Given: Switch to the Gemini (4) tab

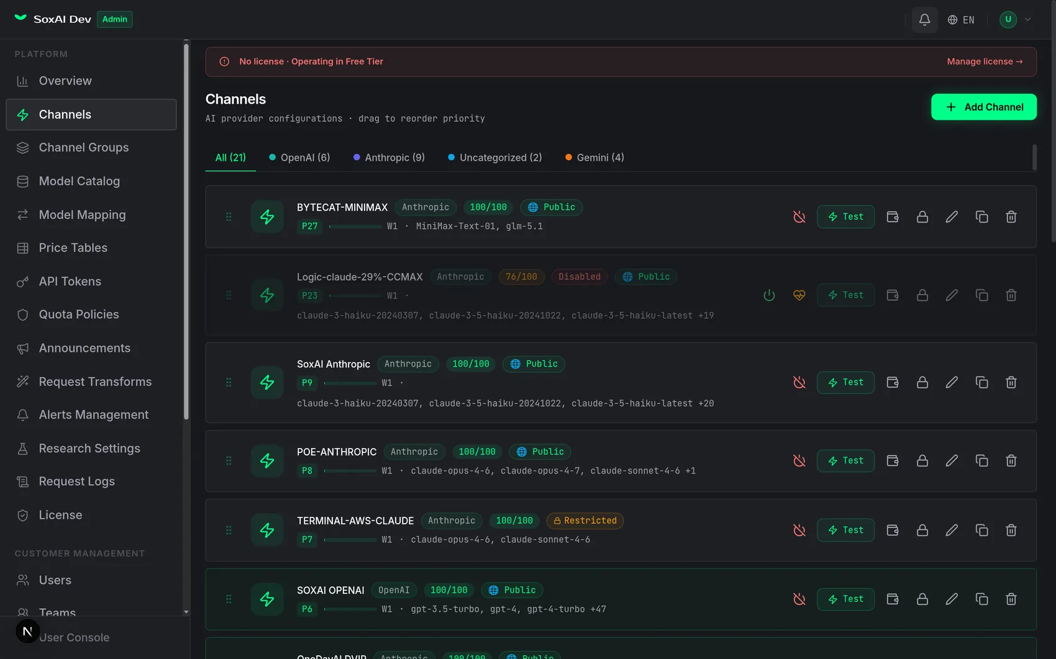Looking at the screenshot, I should (594, 158).
